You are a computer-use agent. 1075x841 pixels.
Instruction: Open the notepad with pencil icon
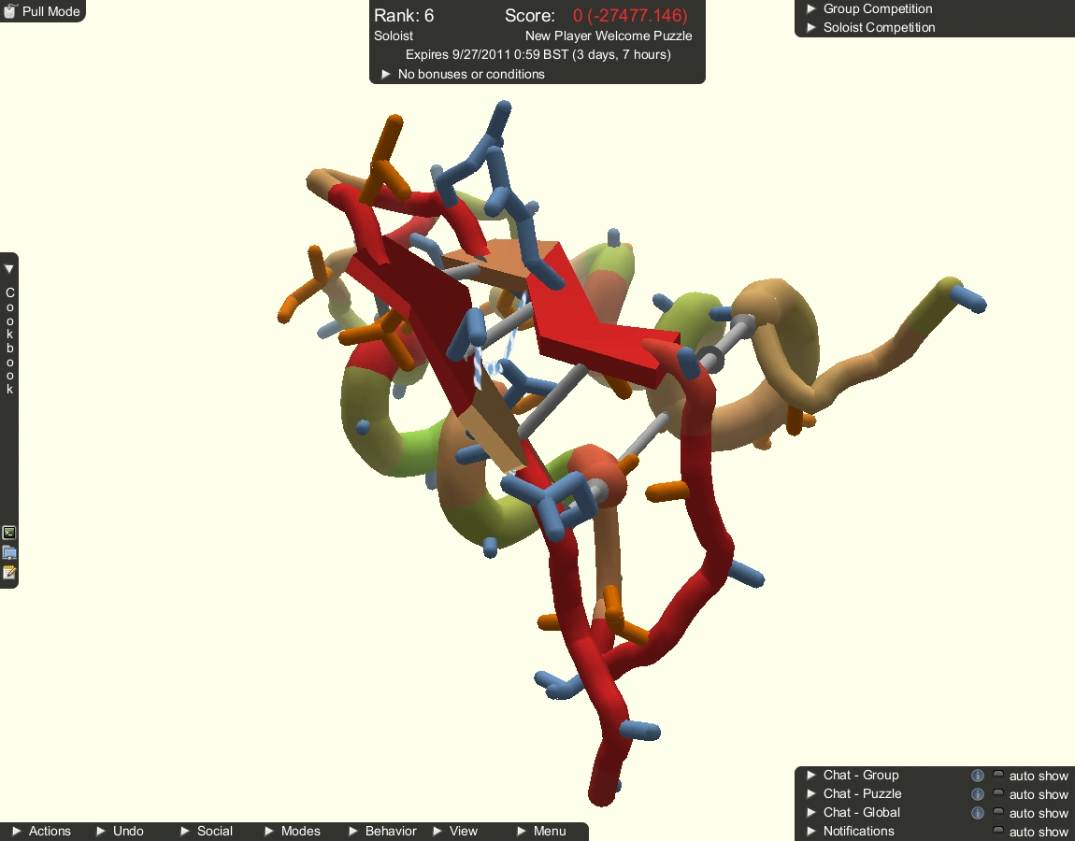click(9, 572)
